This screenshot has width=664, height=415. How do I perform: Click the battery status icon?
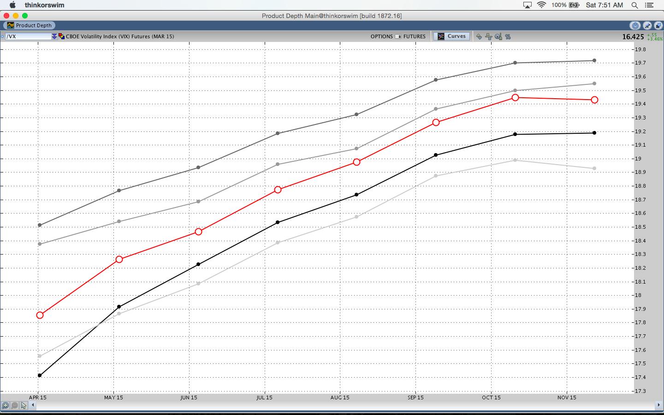(x=574, y=5)
